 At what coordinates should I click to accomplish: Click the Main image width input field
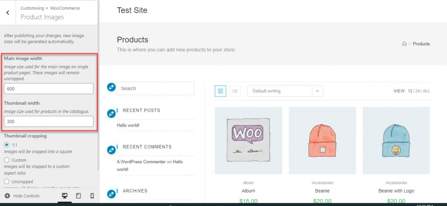tap(49, 89)
